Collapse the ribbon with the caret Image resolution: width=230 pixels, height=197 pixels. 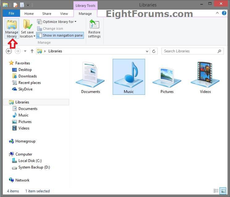tap(217, 13)
